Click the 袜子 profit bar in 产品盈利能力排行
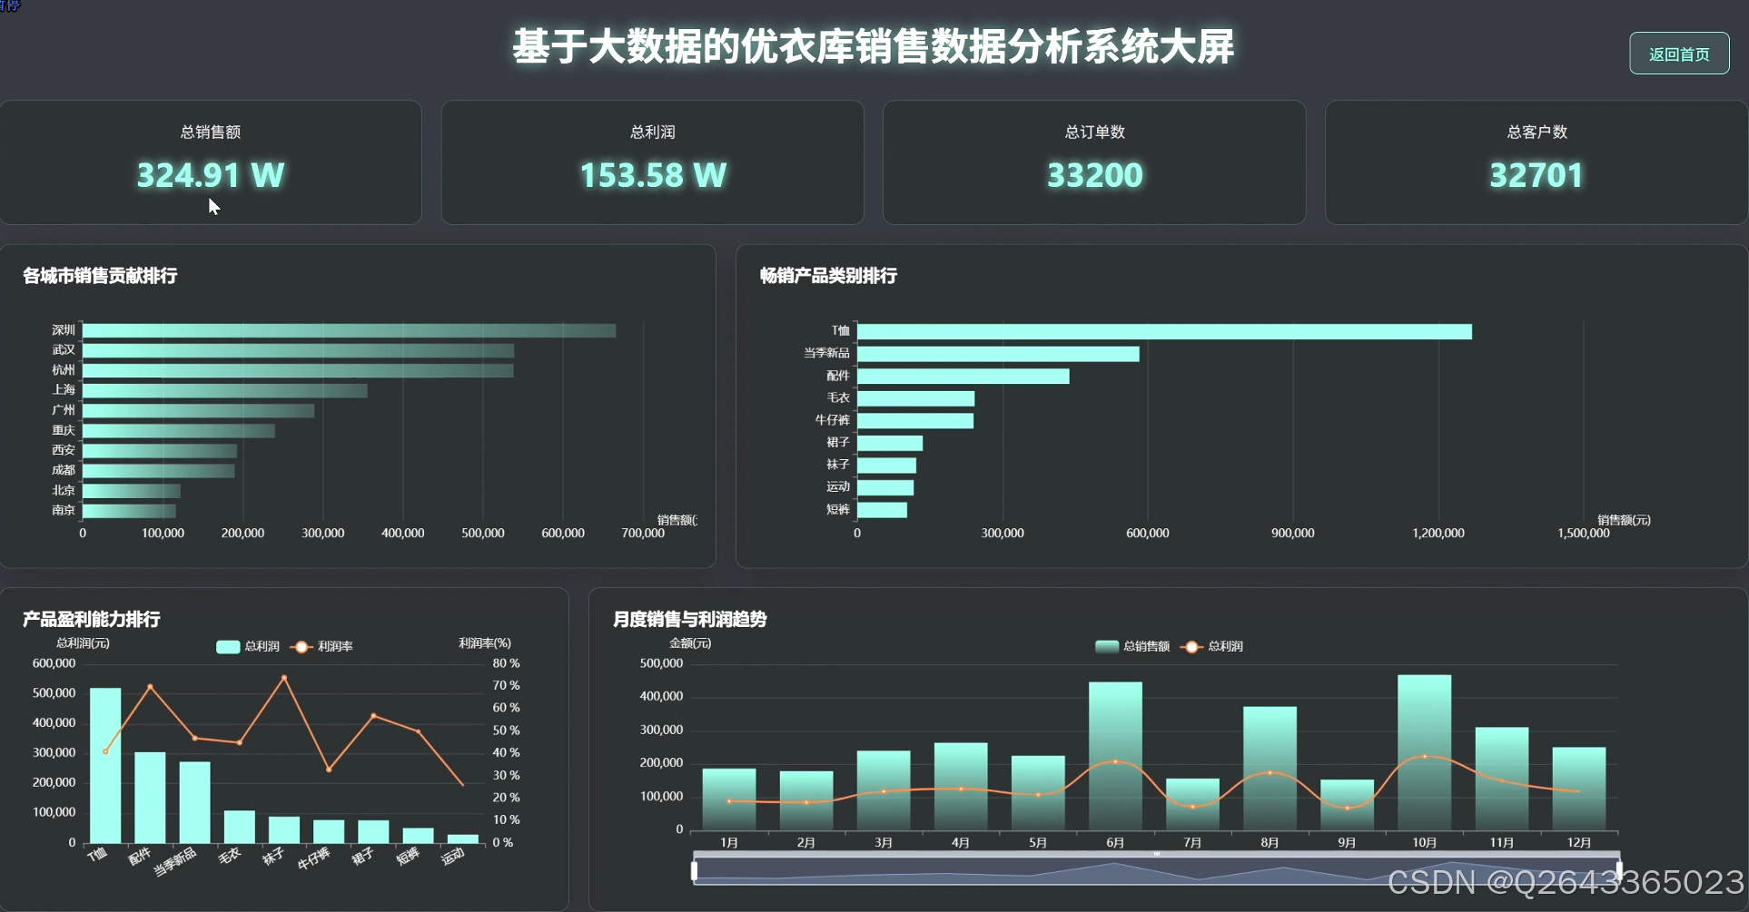The width and height of the screenshot is (1749, 912). pyautogui.click(x=284, y=829)
